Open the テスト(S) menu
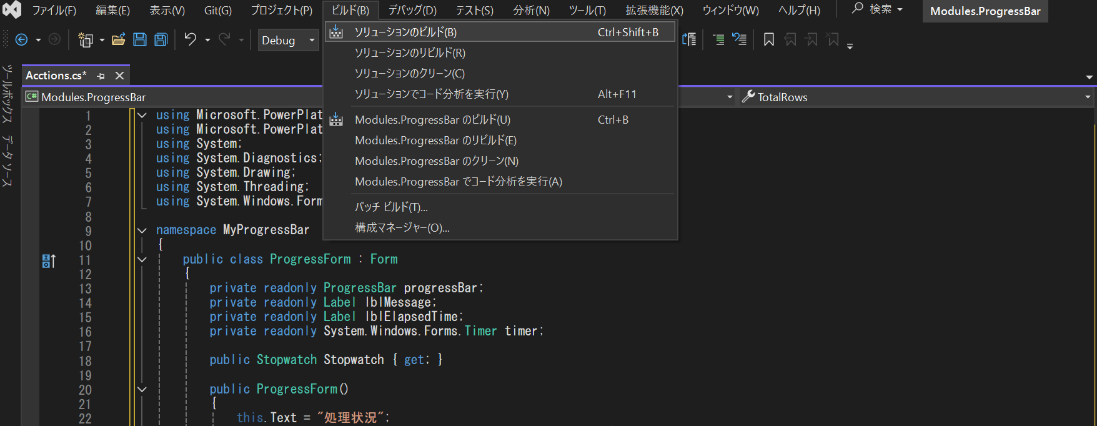 point(474,10)
